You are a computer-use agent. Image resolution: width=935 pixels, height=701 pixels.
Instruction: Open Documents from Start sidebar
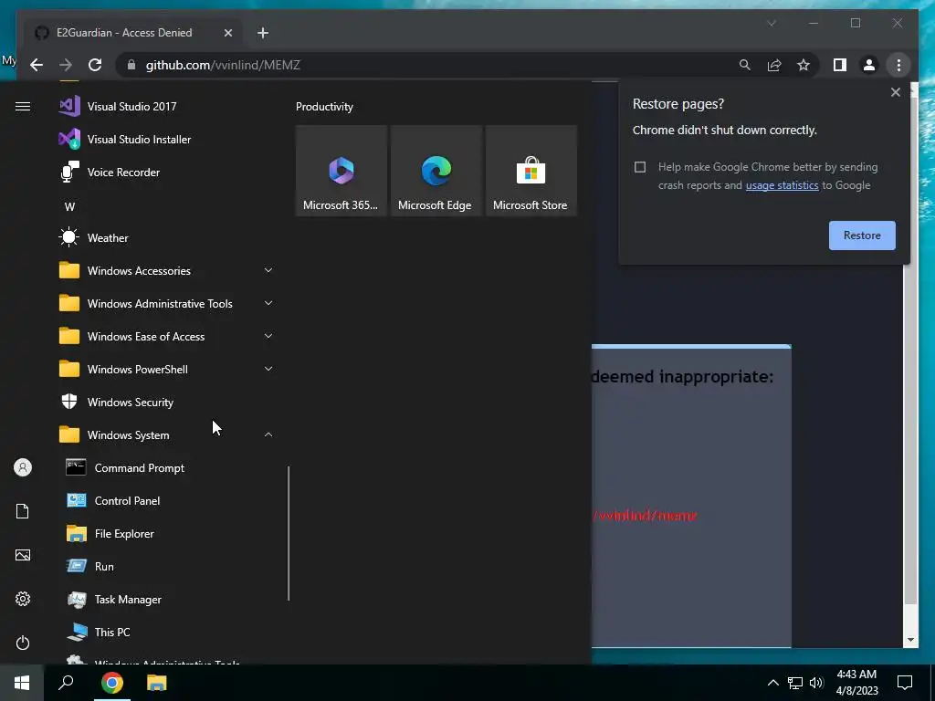23,511
